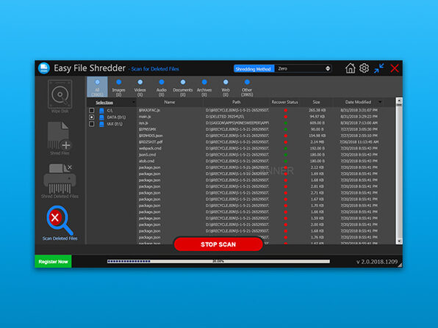Switch to the Documents filter tab
Viewport: 438px width, 328px height.
183,87
